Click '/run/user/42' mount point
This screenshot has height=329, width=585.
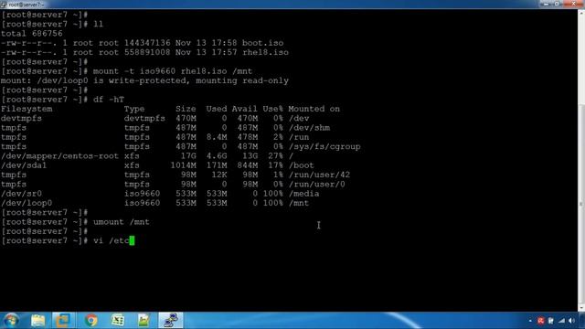pyautogui.click(x=319, y=175)
